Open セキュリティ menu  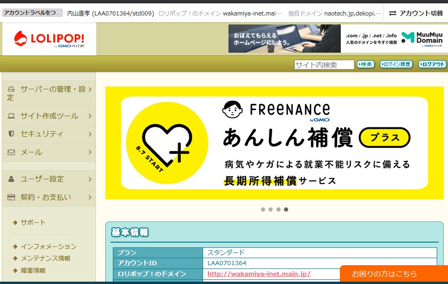coord(49,134)
